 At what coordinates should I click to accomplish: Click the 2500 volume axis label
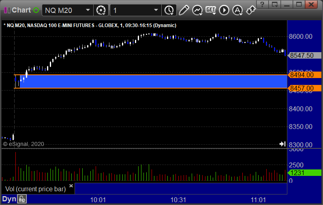(x=296, y=165)
